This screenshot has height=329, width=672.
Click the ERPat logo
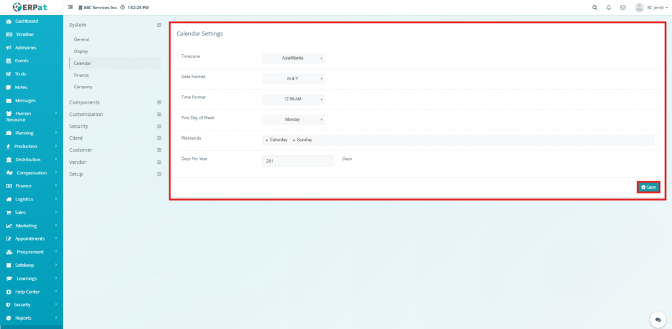pos(31,7)
